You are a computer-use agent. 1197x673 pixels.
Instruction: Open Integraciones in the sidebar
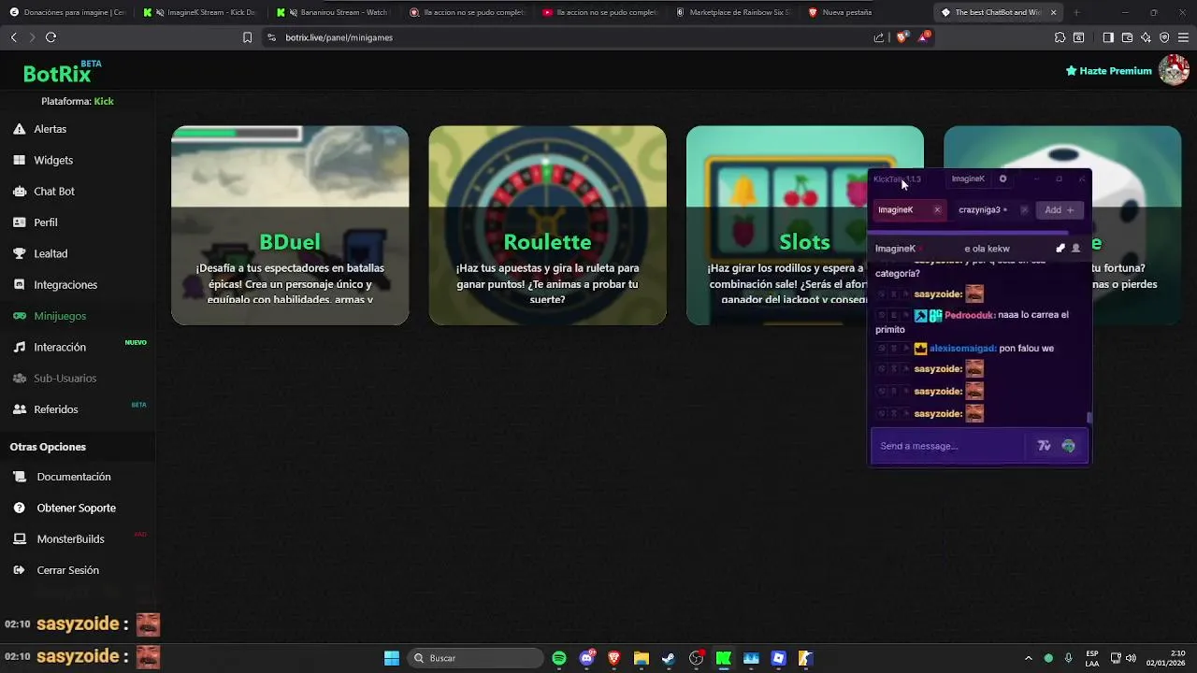(x=65, y=284)
